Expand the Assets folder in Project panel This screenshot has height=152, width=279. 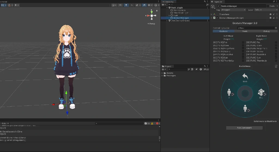[x=163, y=73]
